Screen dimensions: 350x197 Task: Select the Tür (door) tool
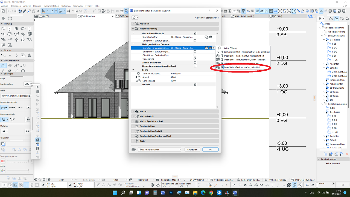pyautogui.click(x=10, y=28)
